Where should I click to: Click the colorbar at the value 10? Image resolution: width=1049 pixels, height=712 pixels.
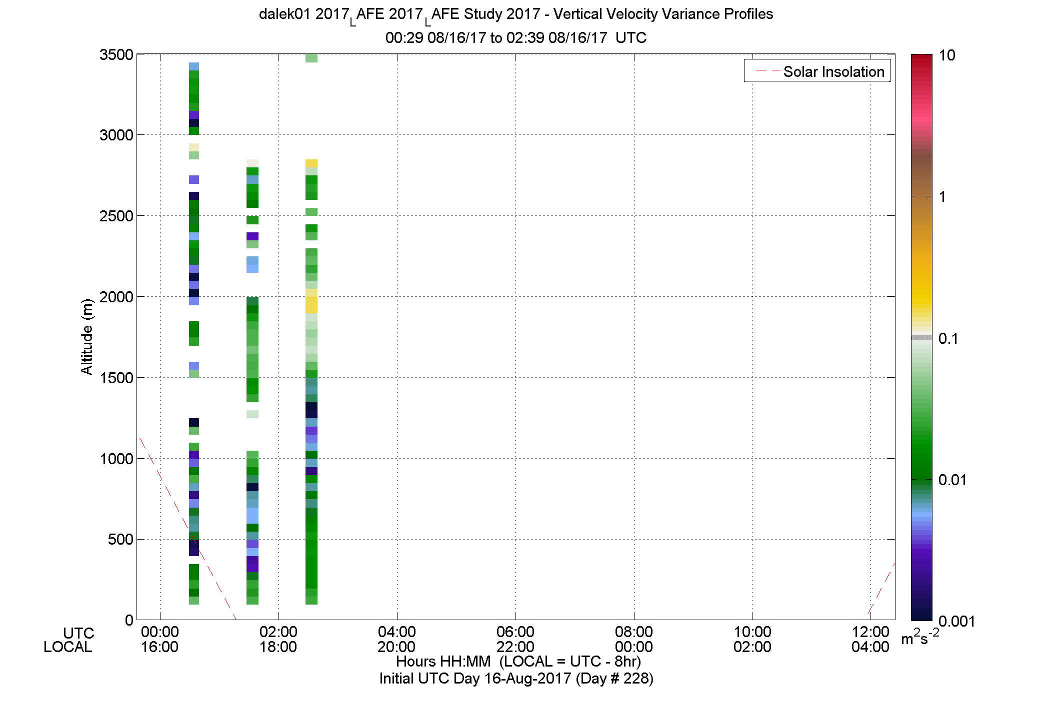[x=921, y=55]
